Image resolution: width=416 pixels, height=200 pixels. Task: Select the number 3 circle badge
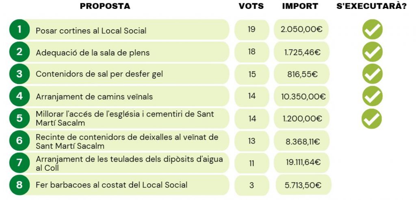click(x=19, y=74)
